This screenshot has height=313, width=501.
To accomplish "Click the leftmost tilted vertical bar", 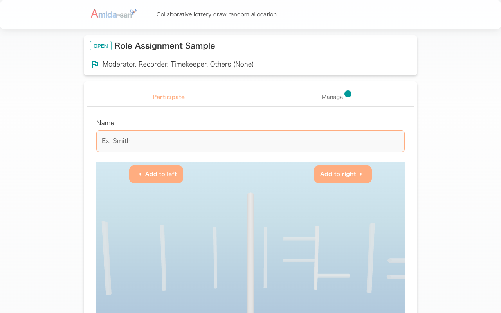I will pyautogui.click(x=106, y=258).
